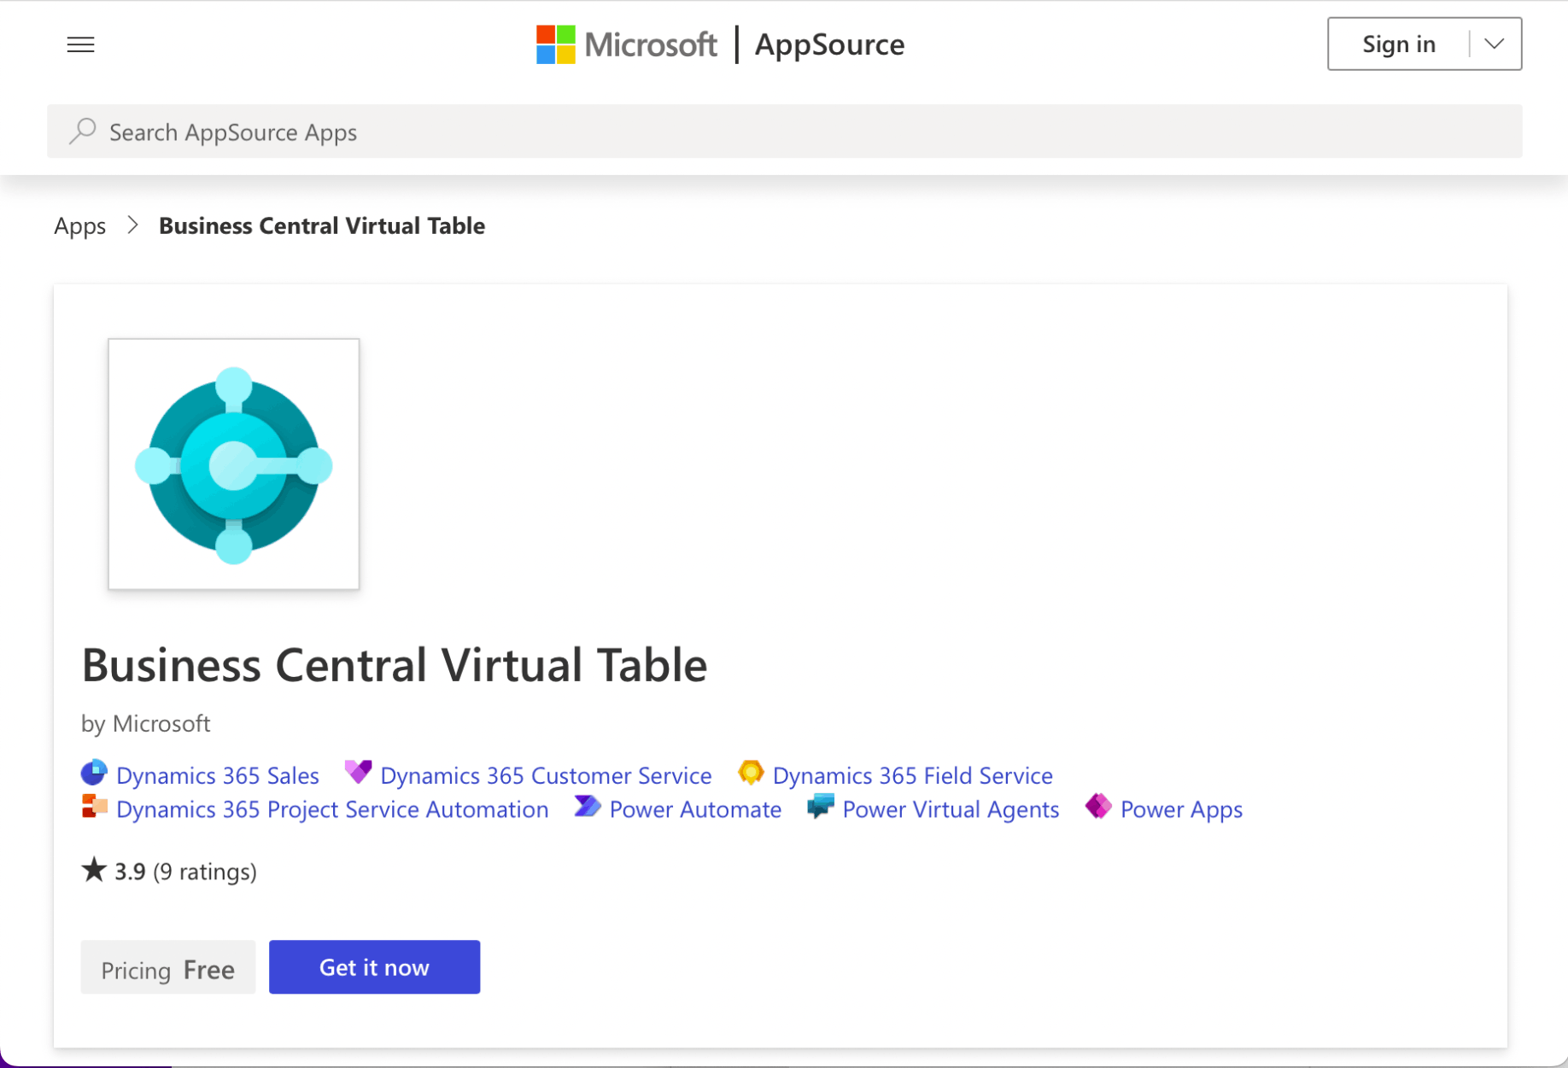Viewport: 1568px width, 1068px height.
Task: Click the Dynamics 365 Field Service icon
Action: 751,773
